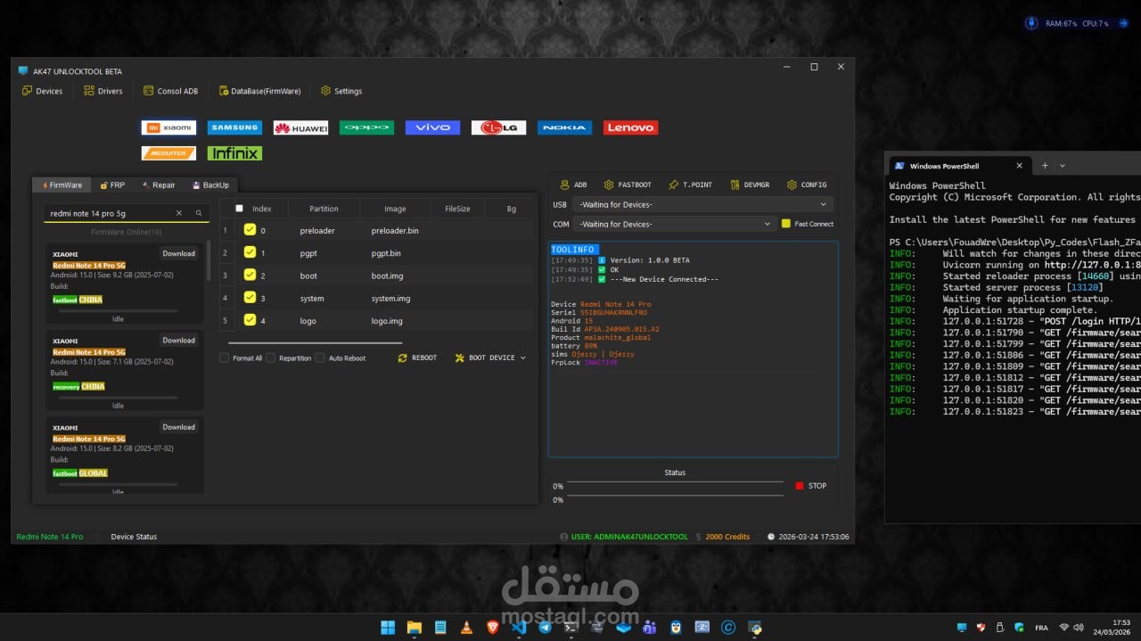Click the magnifier search icon in firmware field

tap(199, 213)
